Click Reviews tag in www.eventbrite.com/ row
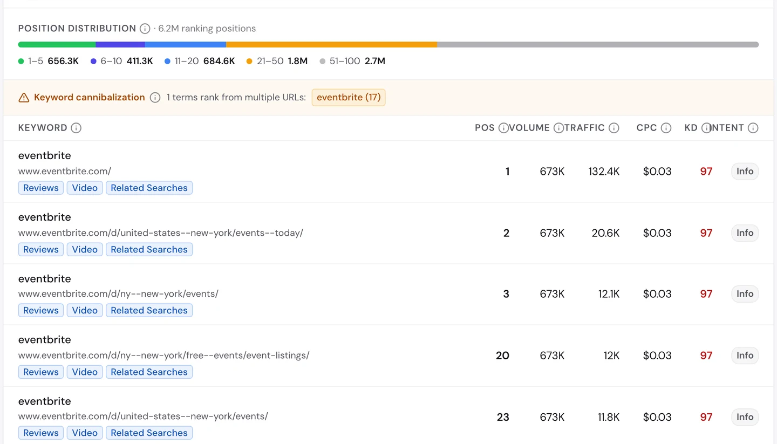 tap(41, 188)
